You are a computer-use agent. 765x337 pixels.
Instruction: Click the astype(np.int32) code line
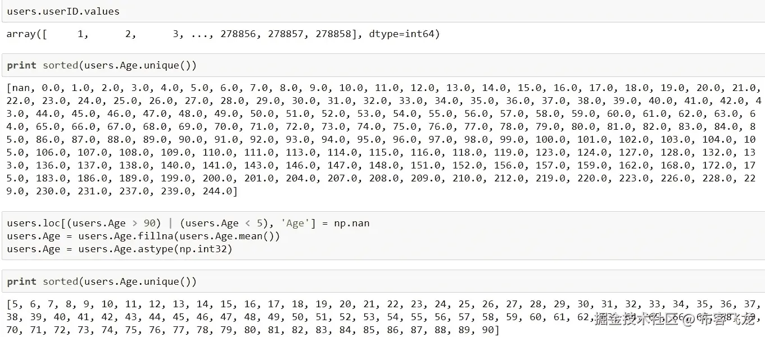click(120, 249)
